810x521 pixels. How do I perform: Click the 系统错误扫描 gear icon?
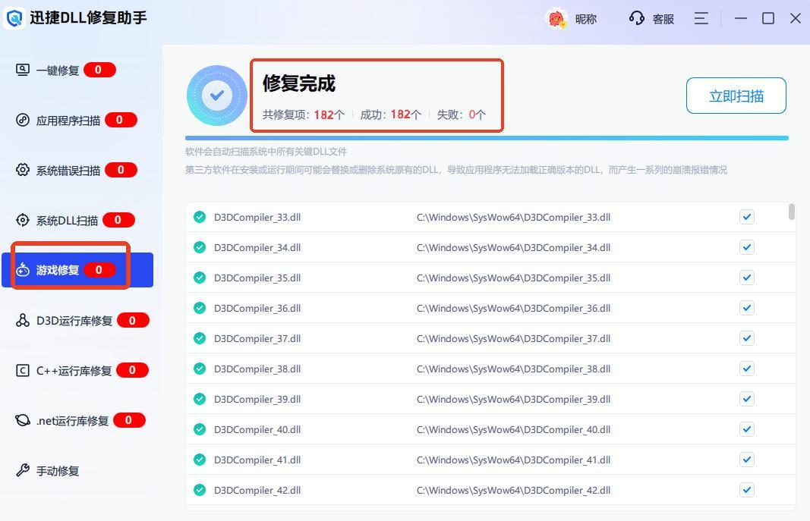pyautogui.click(x=23, y=170)
